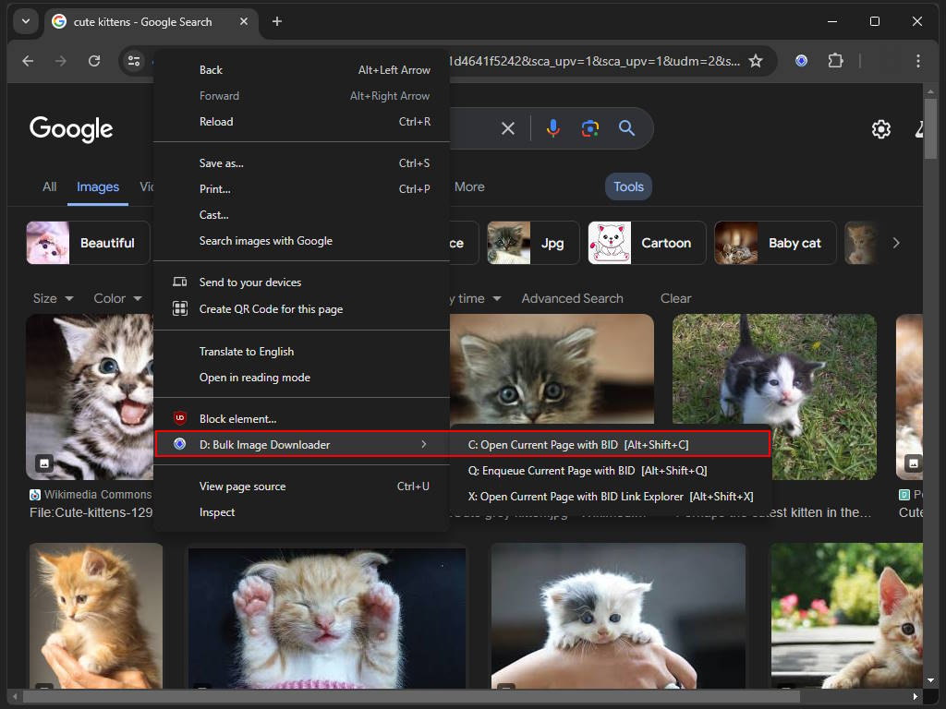Open the More search tabs menu

tap(469, 186)
